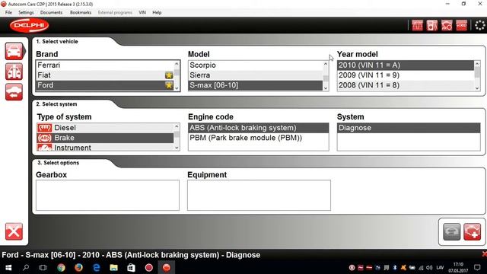Click the Delphi logo in the header
Screen dimensions: 487x274
tap(29, 25)
